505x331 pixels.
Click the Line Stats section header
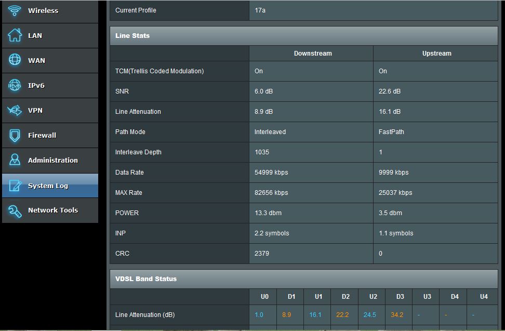(x=132, y=36)
